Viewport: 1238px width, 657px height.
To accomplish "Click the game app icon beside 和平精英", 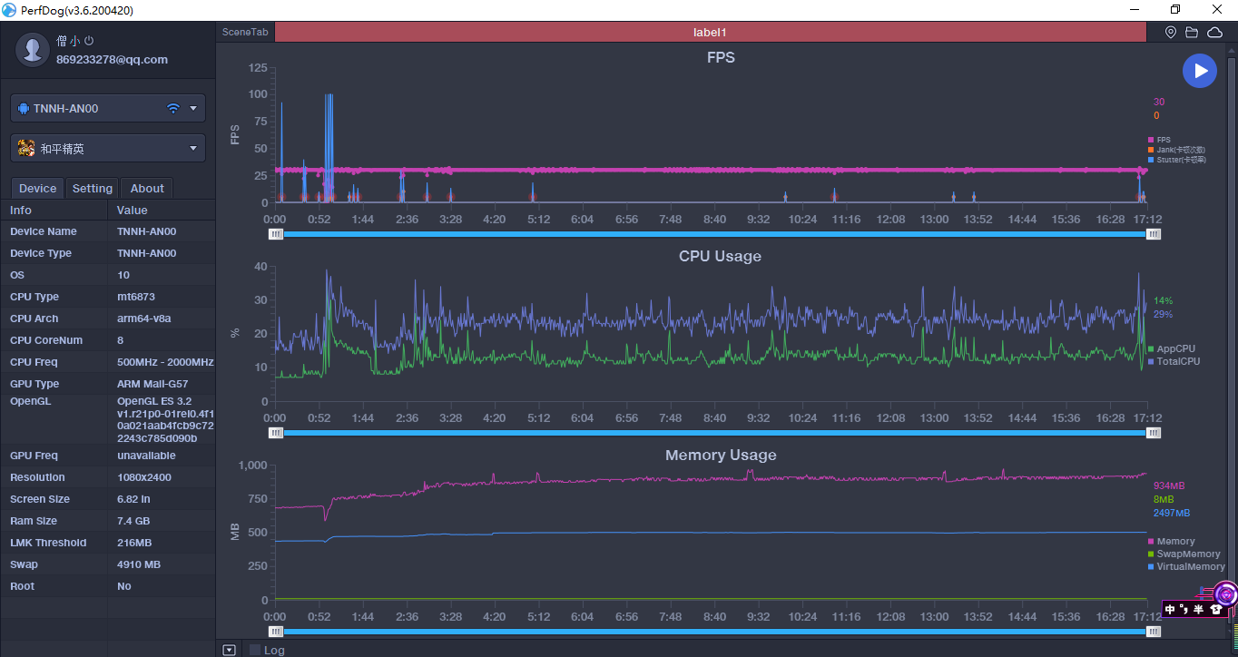I will 25,148.
